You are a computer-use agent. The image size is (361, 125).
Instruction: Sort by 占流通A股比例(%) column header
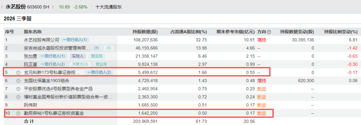[x=189, y=32]
